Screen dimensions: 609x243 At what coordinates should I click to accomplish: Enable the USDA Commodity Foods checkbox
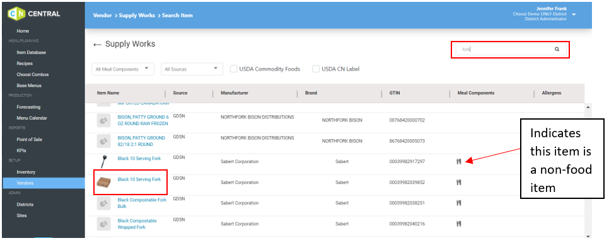coord(234,69)
